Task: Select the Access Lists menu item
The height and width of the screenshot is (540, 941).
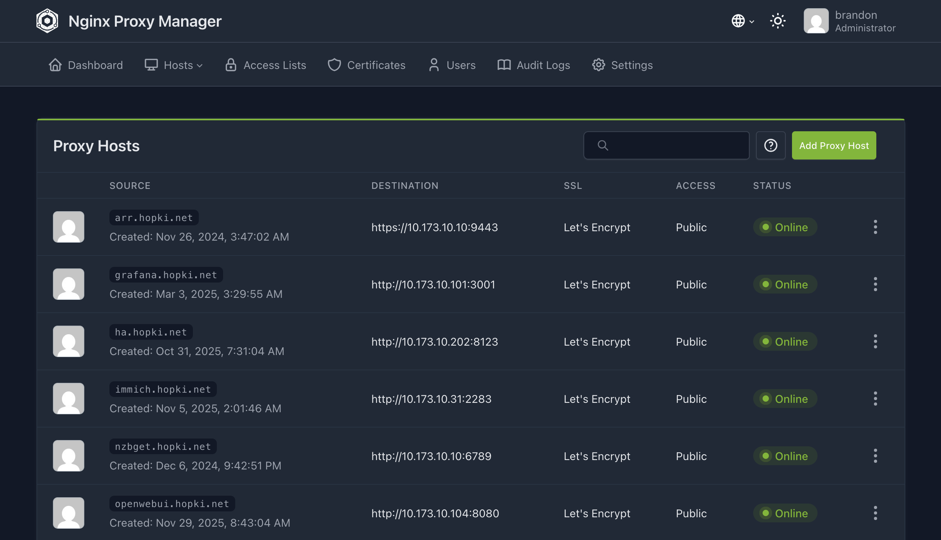Action: [x=274, y=65]
